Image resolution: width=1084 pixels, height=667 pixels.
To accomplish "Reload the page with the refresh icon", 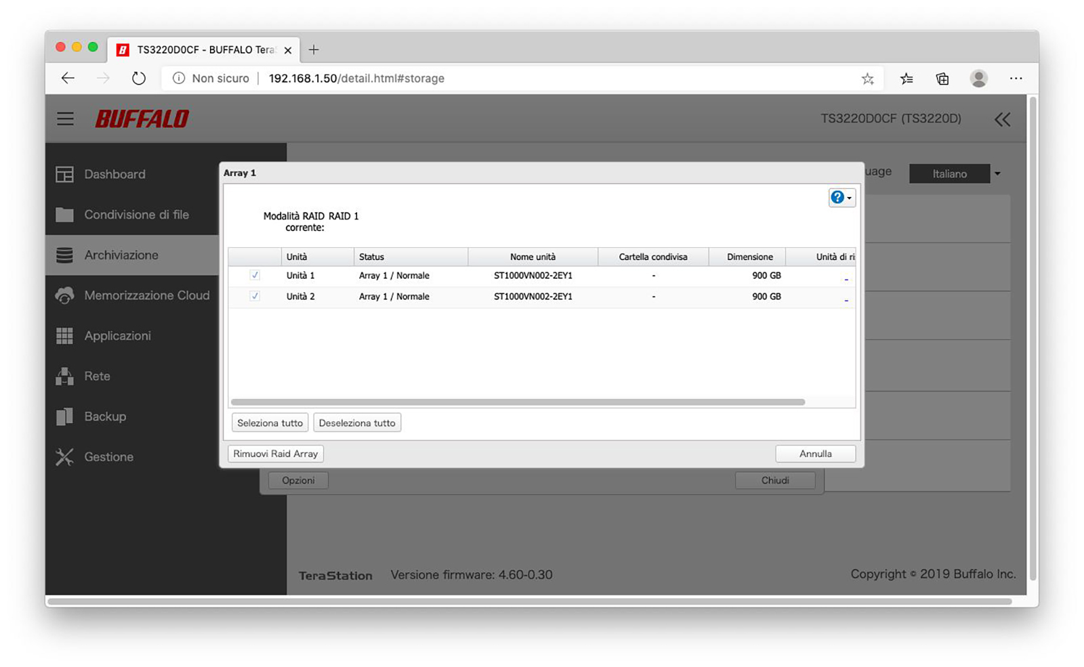I will (138, 79).
